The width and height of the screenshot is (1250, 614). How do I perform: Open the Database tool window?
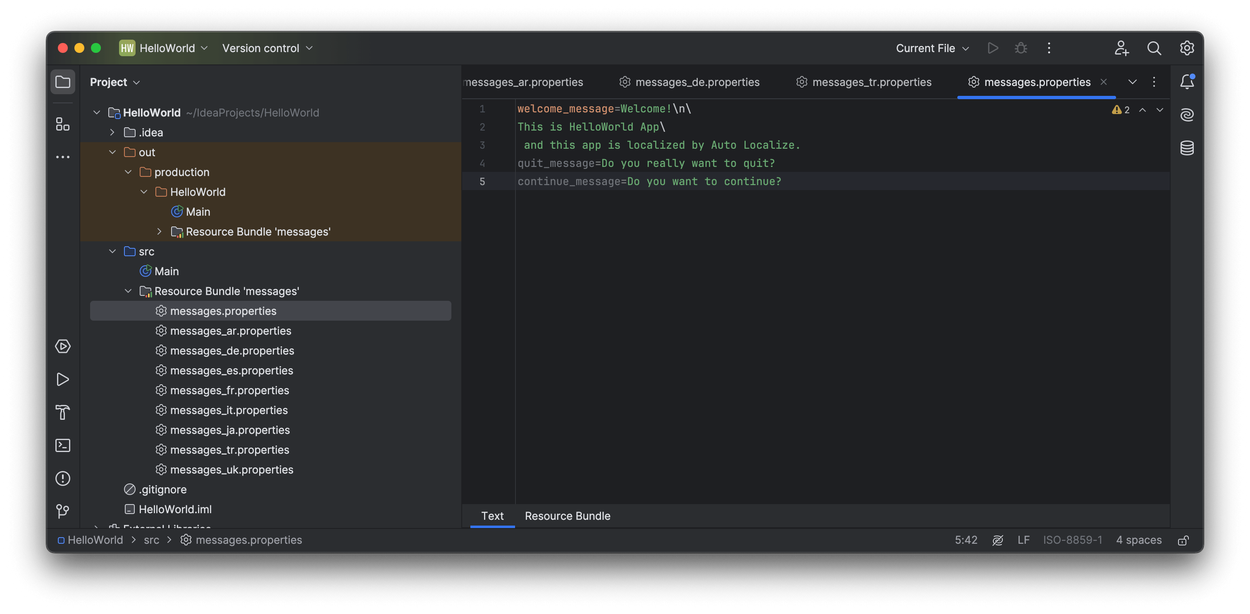point(1187,148)
